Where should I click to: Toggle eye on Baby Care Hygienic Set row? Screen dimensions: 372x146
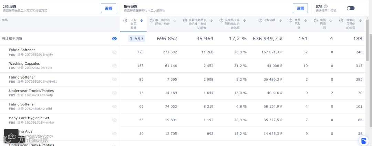(x=114, y=120)
